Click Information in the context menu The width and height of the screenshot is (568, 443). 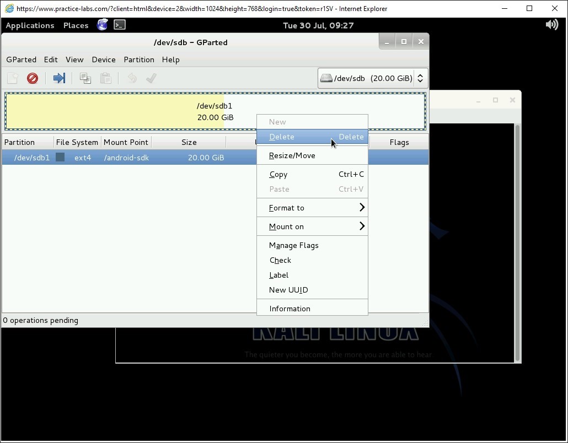[290, 309]
